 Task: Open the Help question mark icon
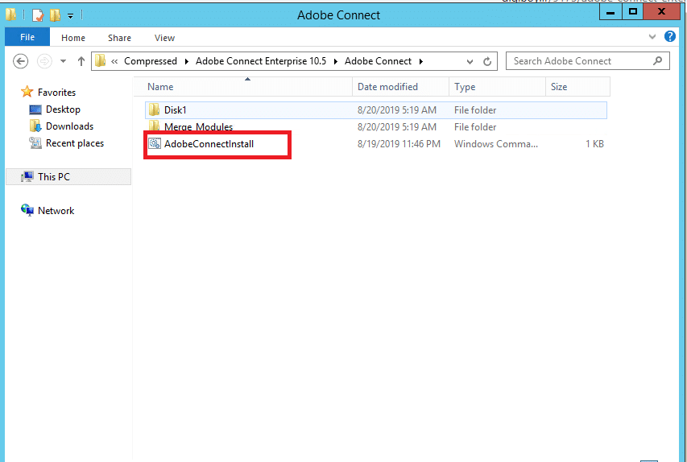pyautogui.click(x=670, y=36)
